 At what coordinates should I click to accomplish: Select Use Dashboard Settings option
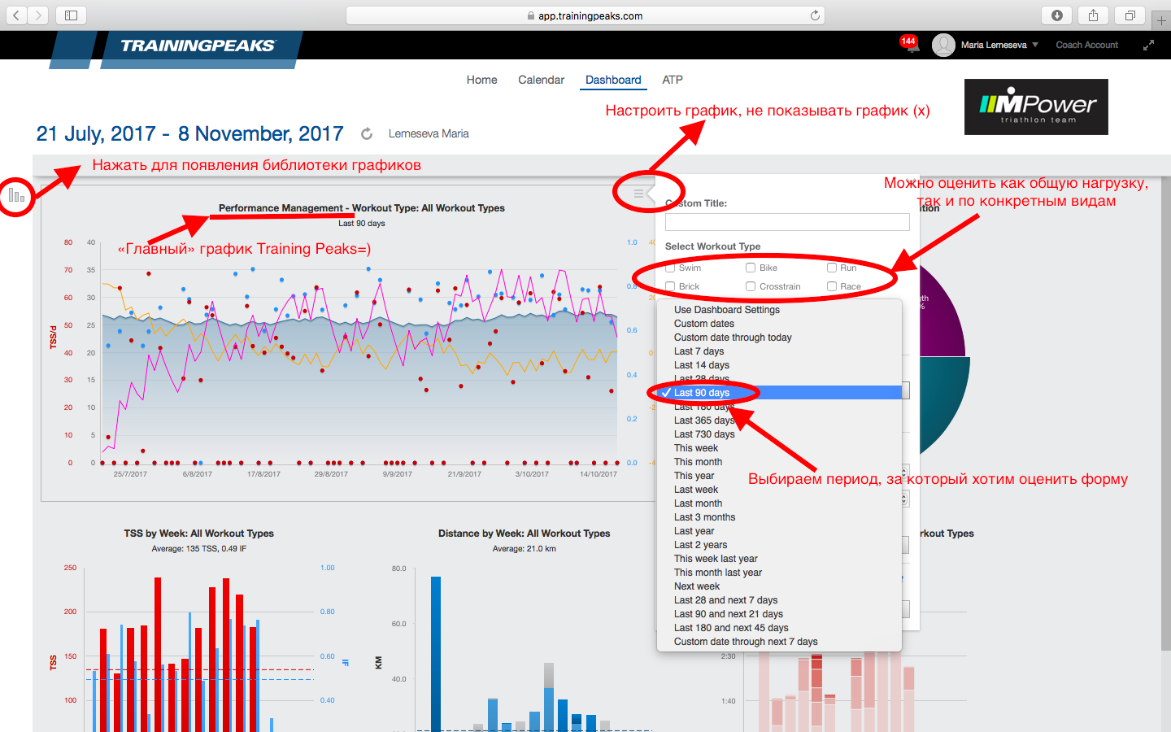tap(779, 310)
